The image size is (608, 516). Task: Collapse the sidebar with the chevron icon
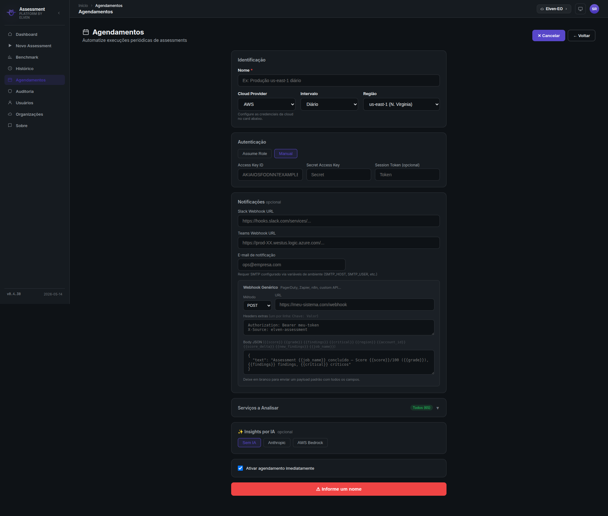59,13
